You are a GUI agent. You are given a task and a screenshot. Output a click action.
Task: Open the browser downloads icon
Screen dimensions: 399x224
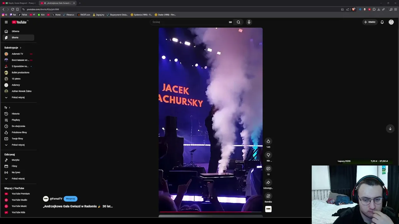click(x=379, y=9)
